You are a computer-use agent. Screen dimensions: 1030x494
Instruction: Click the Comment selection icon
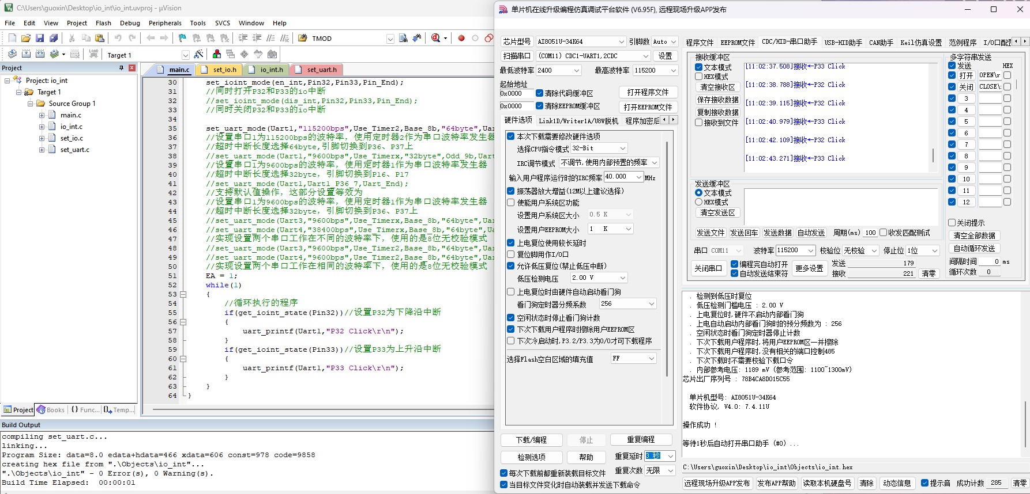(270, 39)
